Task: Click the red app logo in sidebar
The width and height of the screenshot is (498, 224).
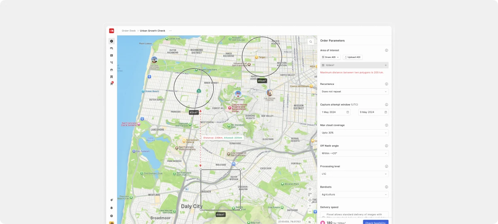Action: point(112,31)
